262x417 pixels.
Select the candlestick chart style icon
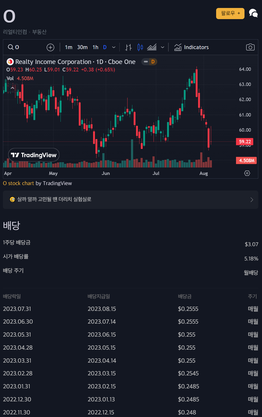tap(140, 47)
